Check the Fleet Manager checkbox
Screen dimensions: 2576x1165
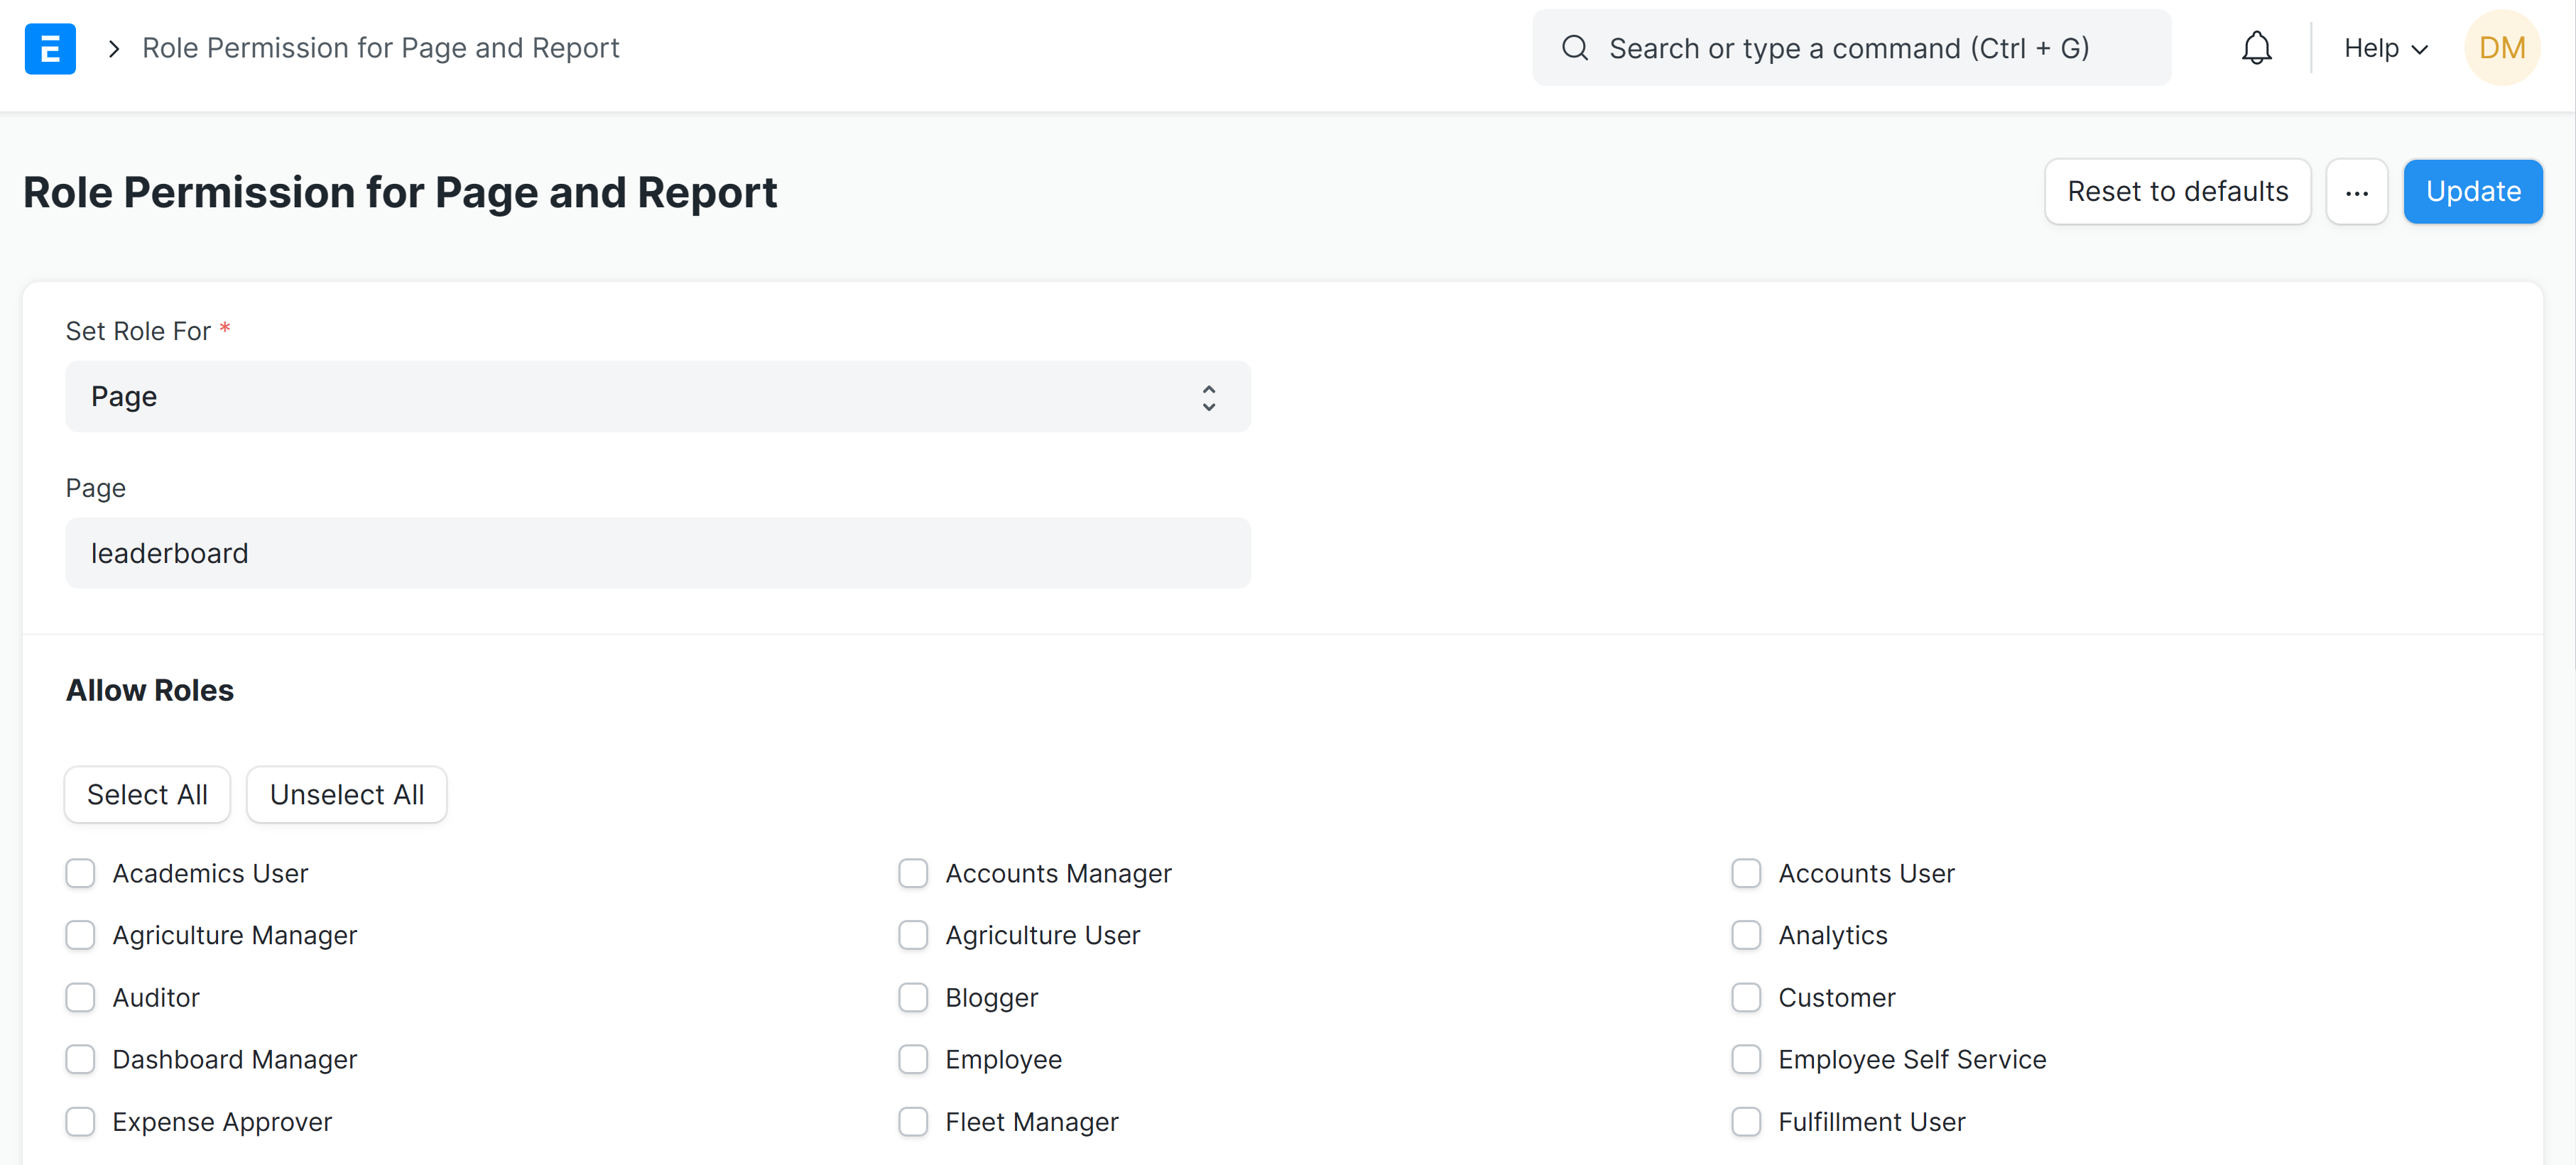click(x=913, y=1121)
